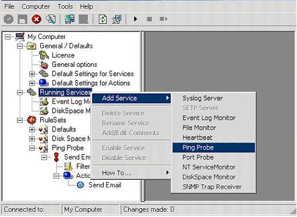297x217 pixels.
Task: Open the Tools menu
Action: click(65, 6)
